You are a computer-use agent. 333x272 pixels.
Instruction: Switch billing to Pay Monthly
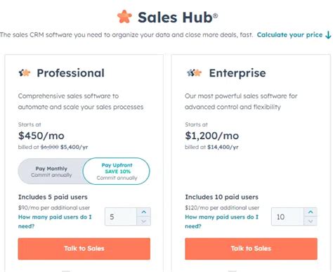[51, 171]
